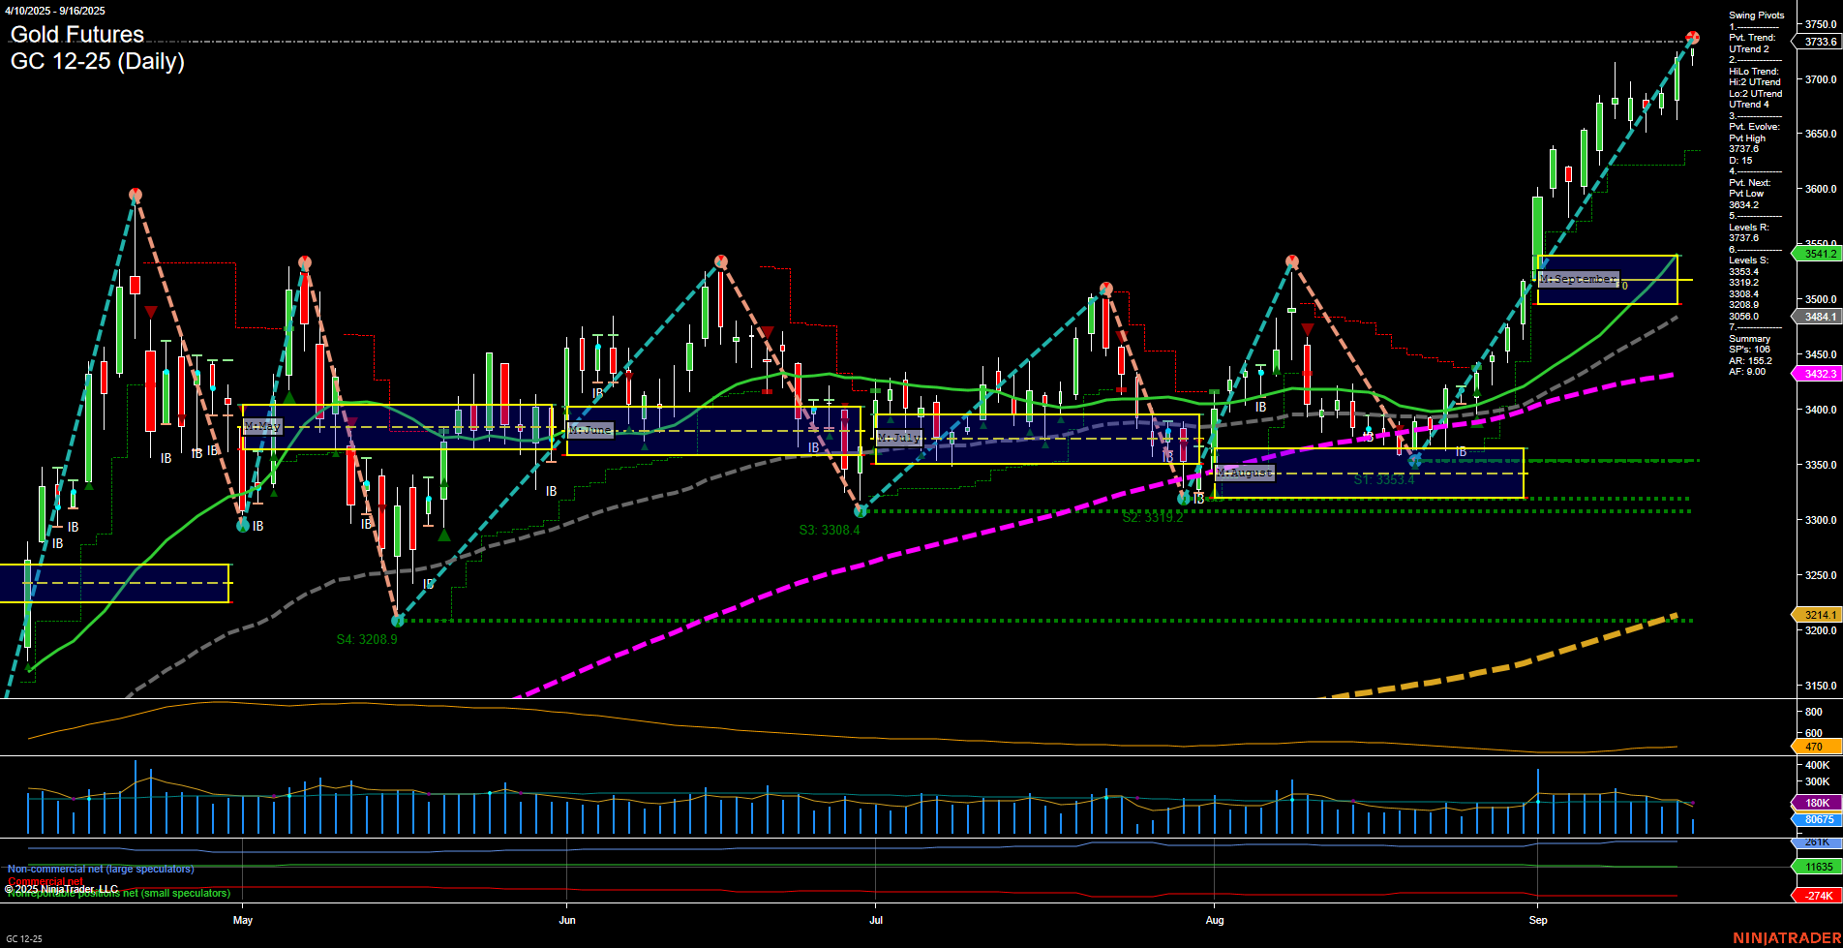
Task: Click the gray 3484.1 price marker
Action: (1819, 317)
